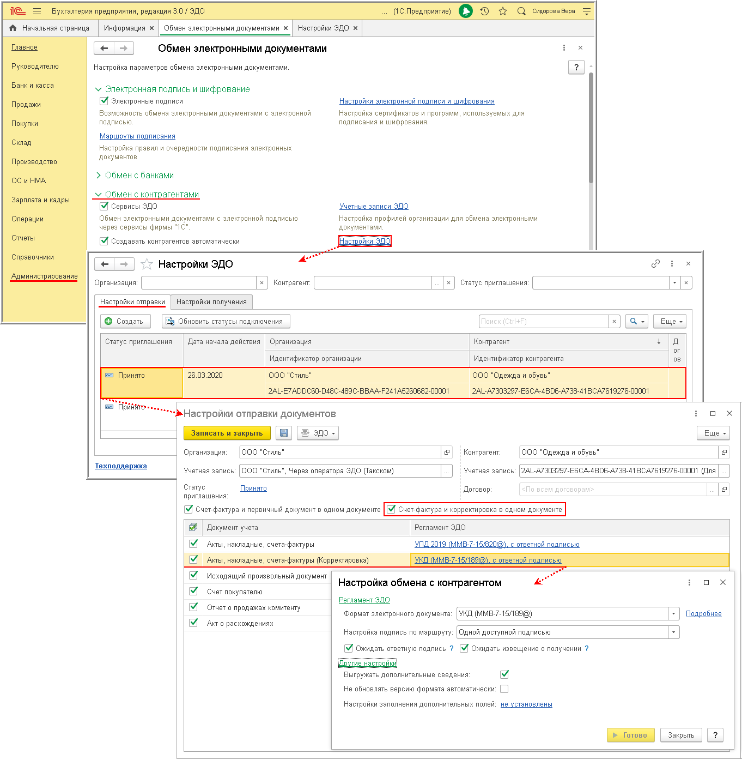Open the search magnifier dropdown in Настройки ЭДО
This screenshot has height=760, width=742.
pyautogui.click(x=637, y=322)
